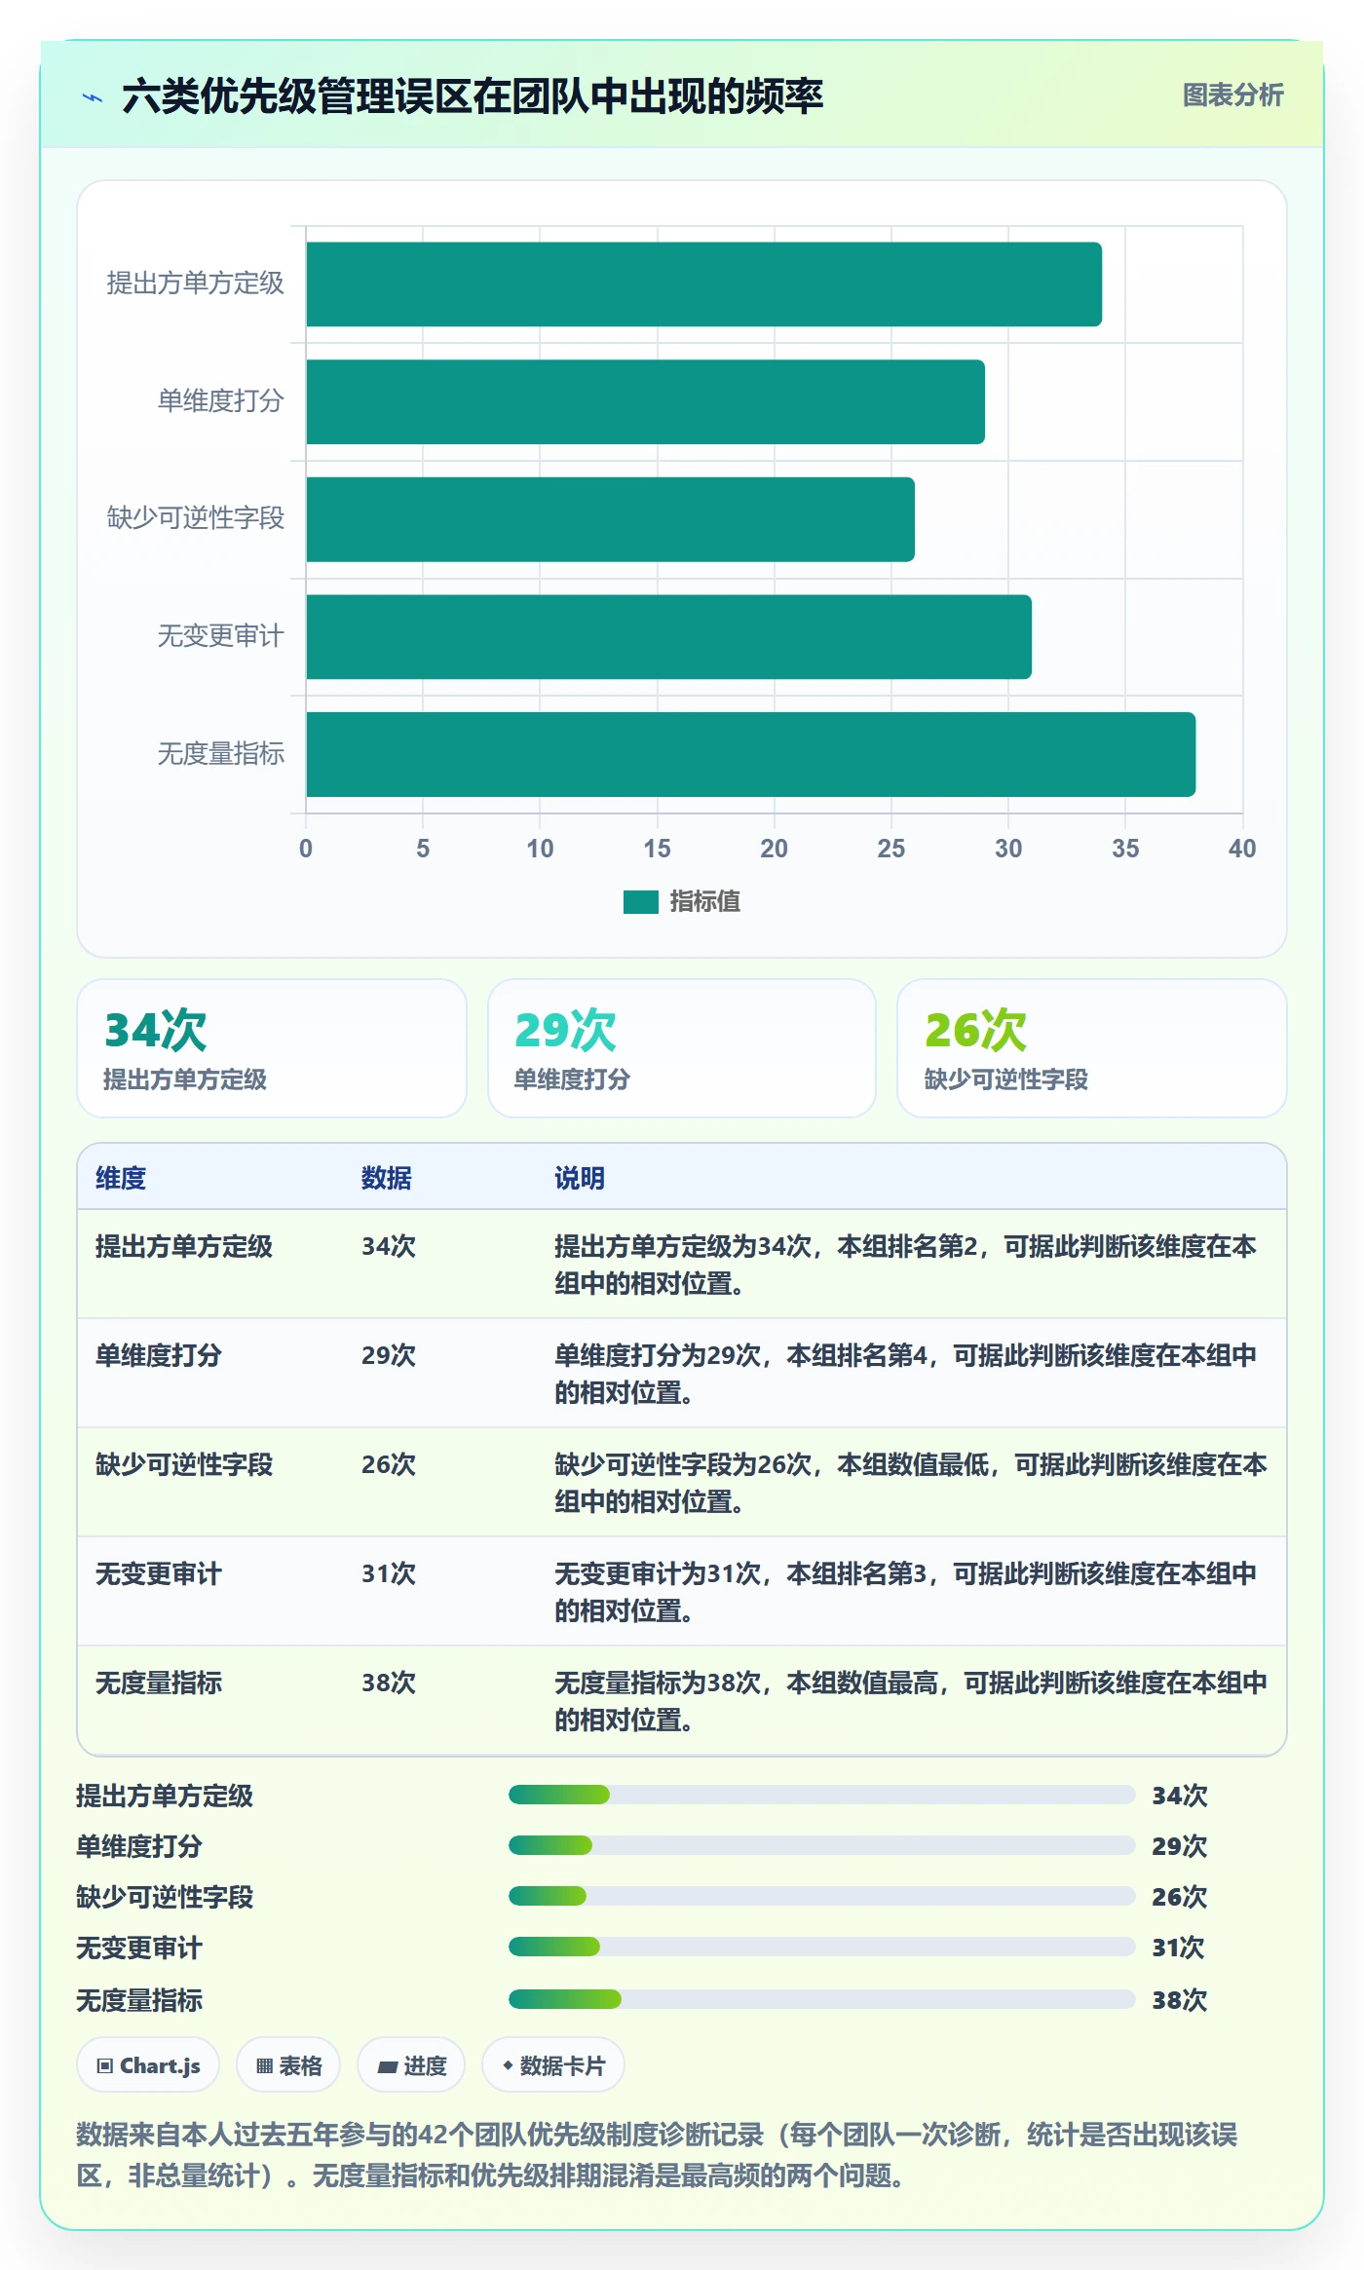Click the Chart.js tag chip
The width and height of the screenshot is (1364, 2270).
(148, 2065)
